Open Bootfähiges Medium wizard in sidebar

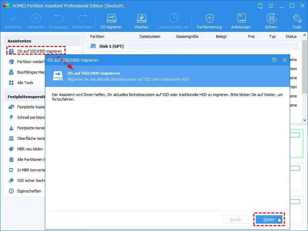coord(27,72)
